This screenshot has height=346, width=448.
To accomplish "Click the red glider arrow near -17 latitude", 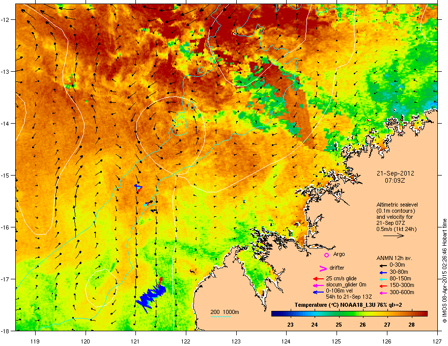I will click(x=160, y=281).
